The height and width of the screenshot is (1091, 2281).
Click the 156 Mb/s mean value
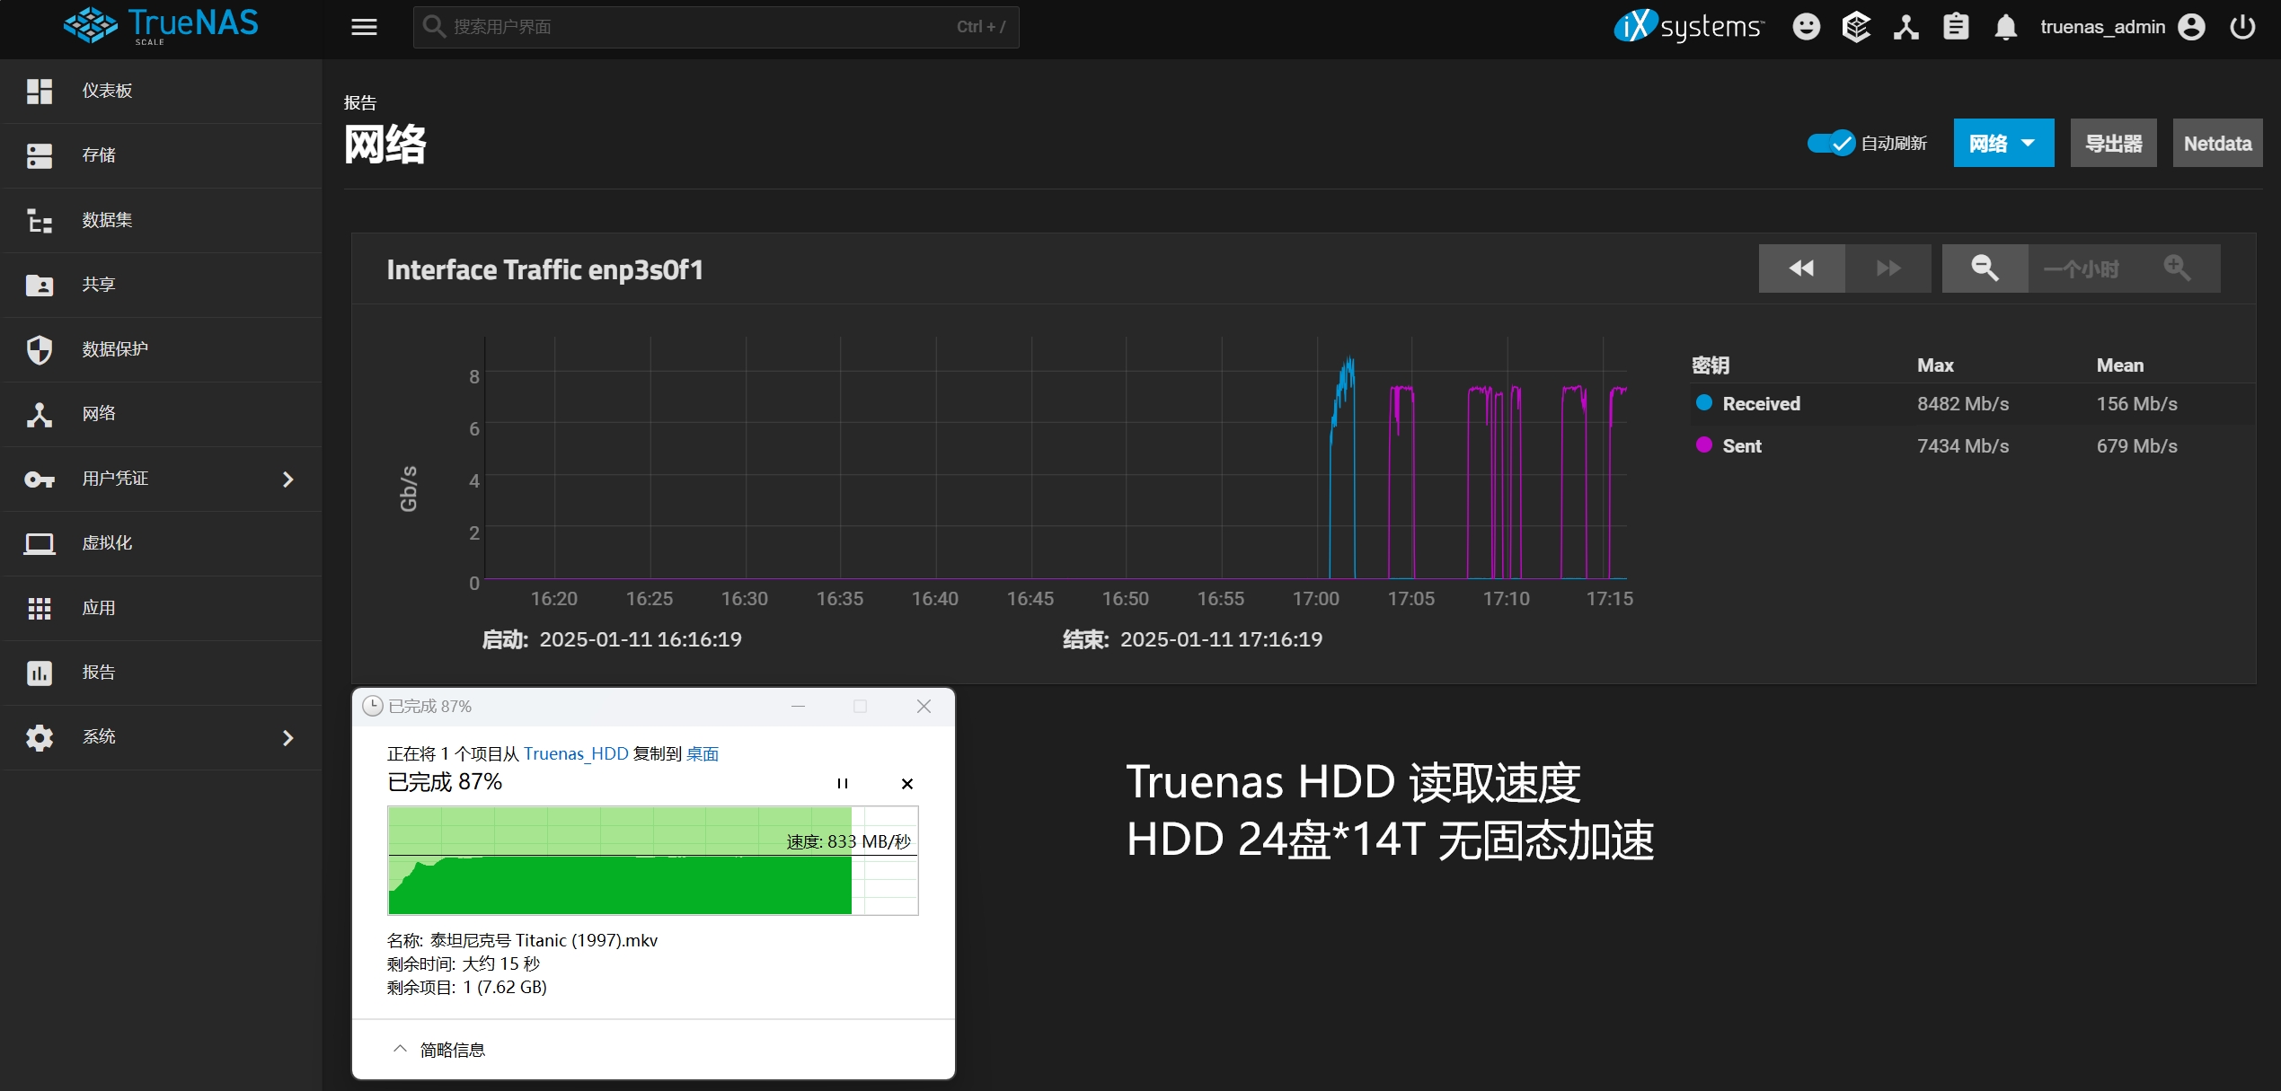click(2136, 403)
